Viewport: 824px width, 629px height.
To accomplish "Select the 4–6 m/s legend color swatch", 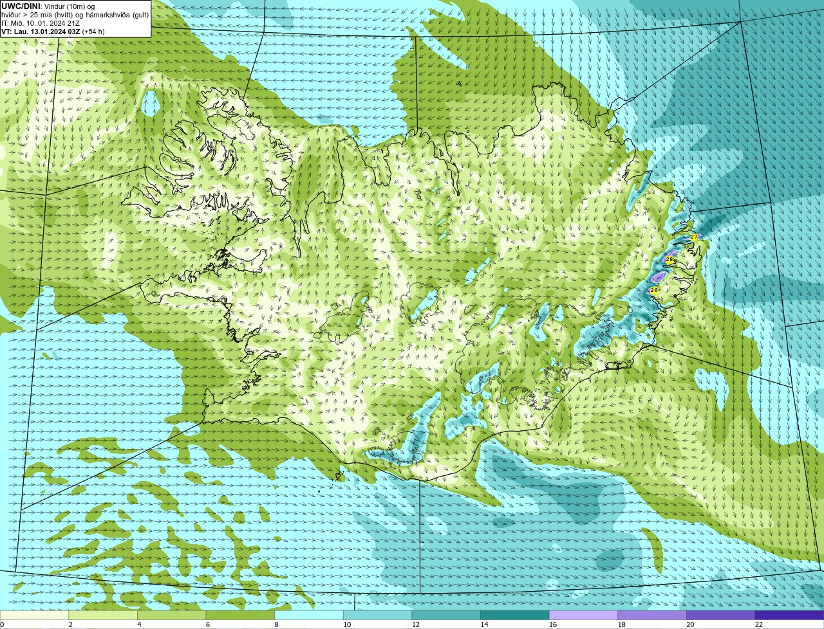I will [171, 615].
